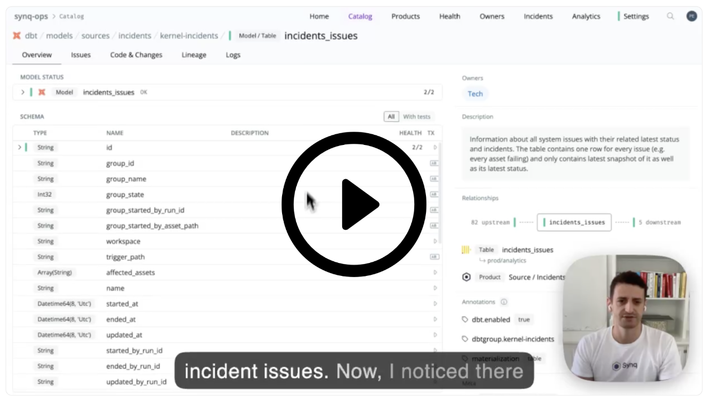Click the group_started_by_asset_path column name

click(x=152, y=226)
